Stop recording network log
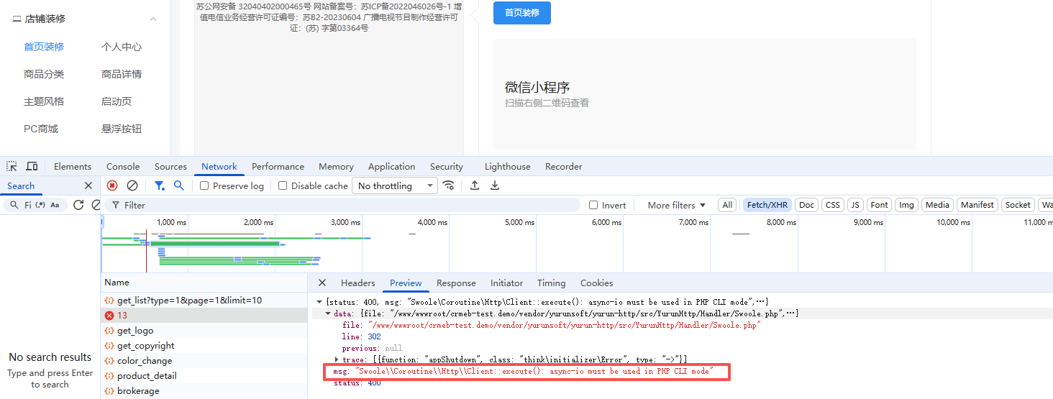The width and height of the screenshot is (1053, 399). 112,185
